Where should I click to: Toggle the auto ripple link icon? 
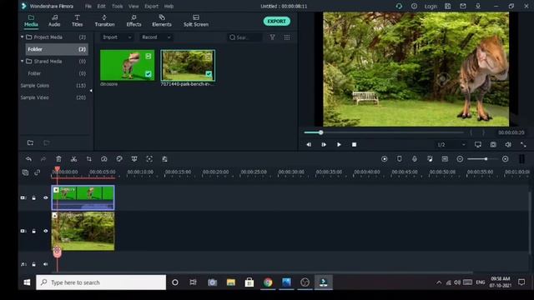37,172
